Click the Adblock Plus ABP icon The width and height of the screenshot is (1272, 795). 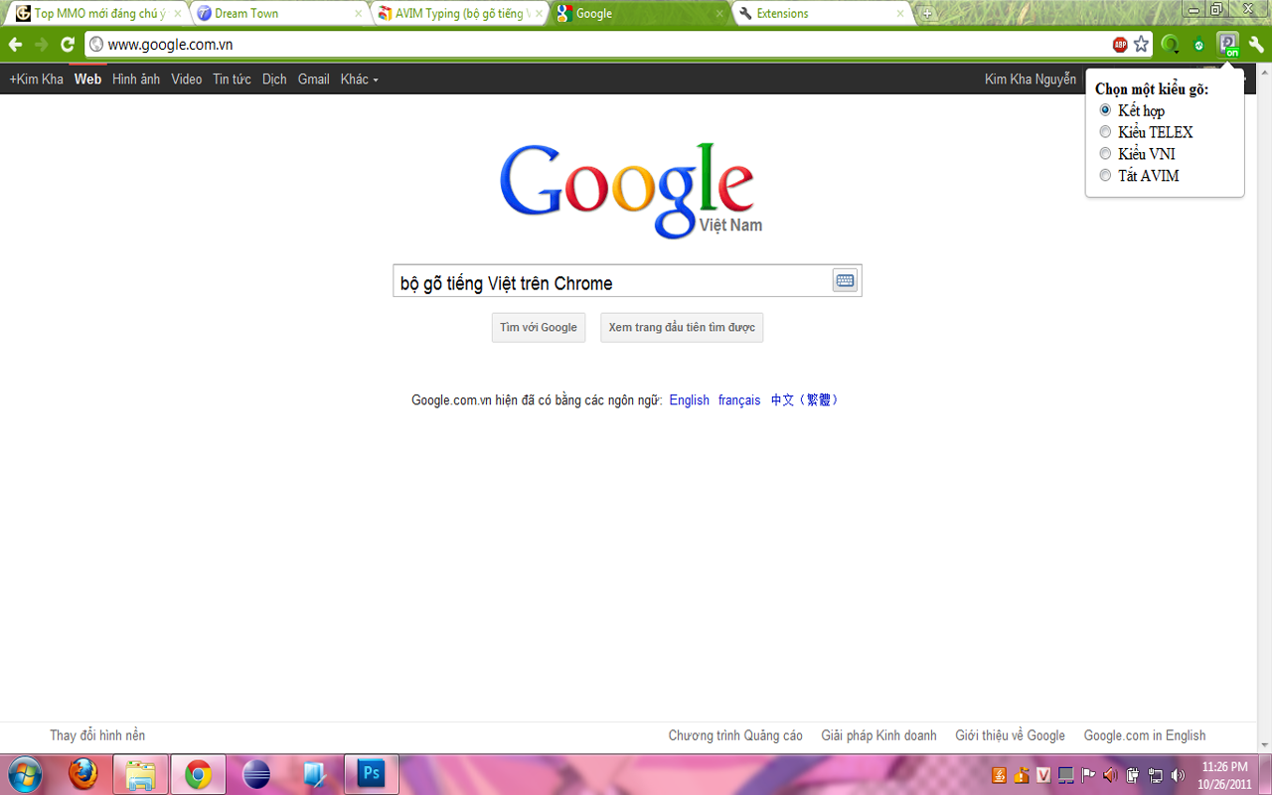tap(1120, 45)
